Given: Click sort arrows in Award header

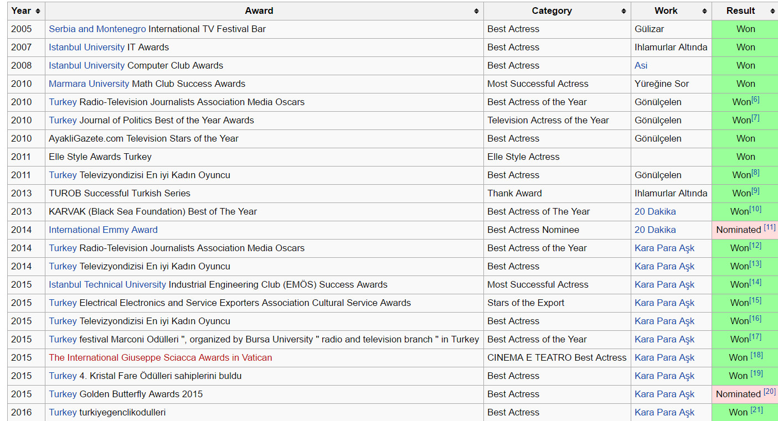Looking at the screenshot, I should (x=476, y=11).
